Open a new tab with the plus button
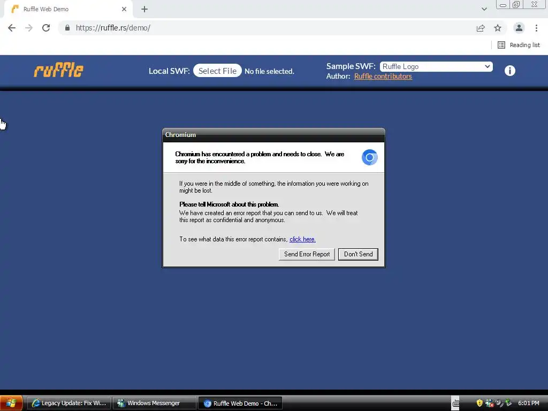Image resolution: width=548 pixels, height=411 pixels. [144, 9]
